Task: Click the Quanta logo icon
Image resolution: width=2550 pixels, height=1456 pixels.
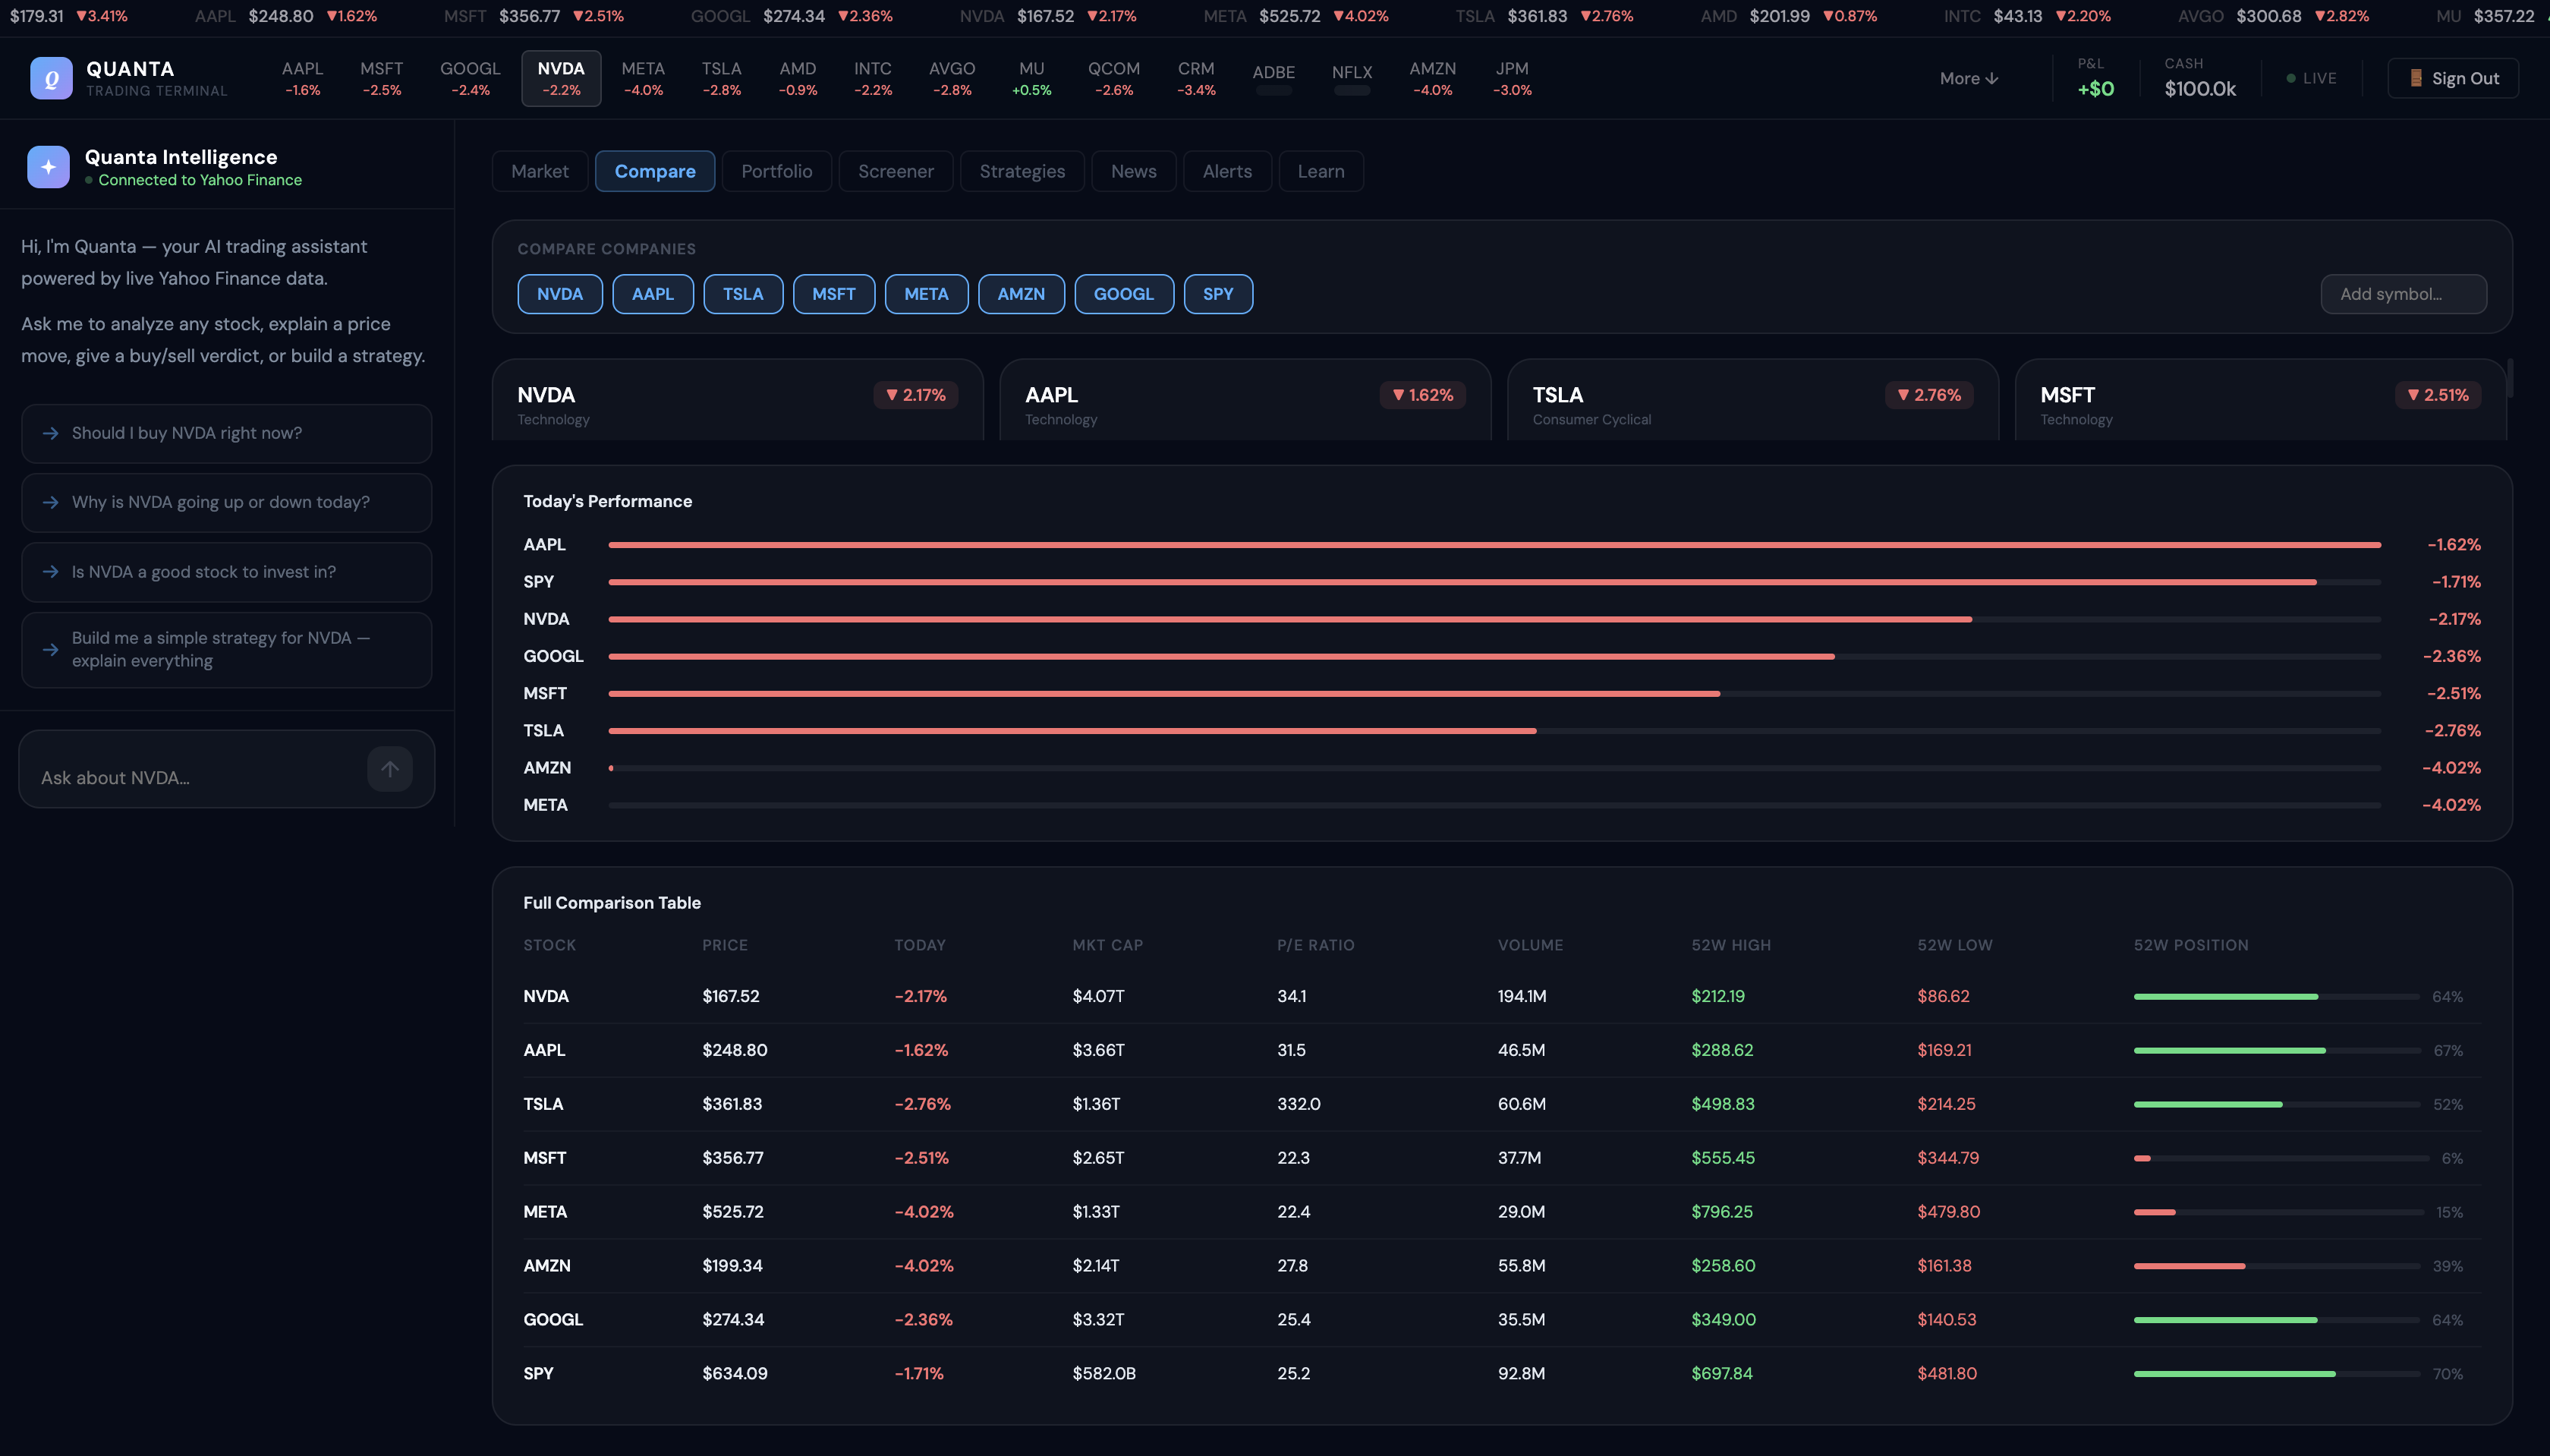Action: [x=51, y=78]
